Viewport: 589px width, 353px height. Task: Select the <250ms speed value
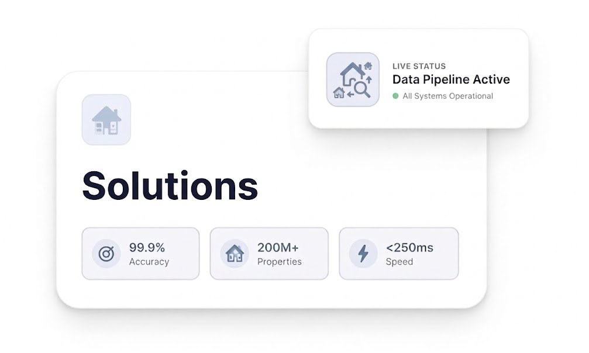pos(409,247)
